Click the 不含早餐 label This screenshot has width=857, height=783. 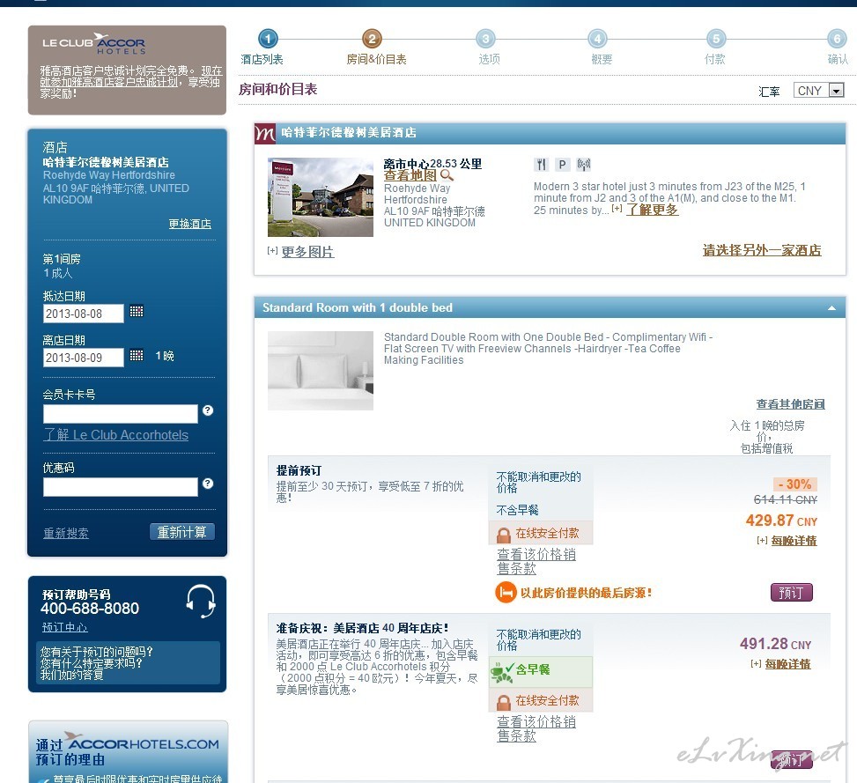coord(518,510)
